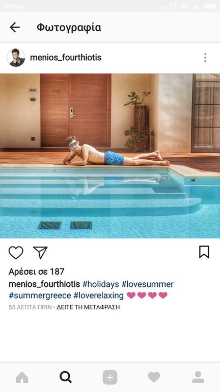Share post via paper plane icon
The height and width of the screenshot is (392, 220).
(x=40, y=253)
